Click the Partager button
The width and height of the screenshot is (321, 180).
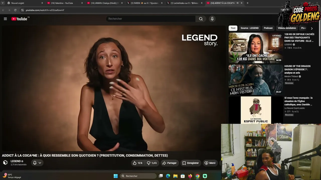click(170, 163)
